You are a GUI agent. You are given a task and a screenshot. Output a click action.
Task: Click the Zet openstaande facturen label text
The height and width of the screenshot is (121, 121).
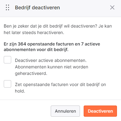[x=60, y=88]
